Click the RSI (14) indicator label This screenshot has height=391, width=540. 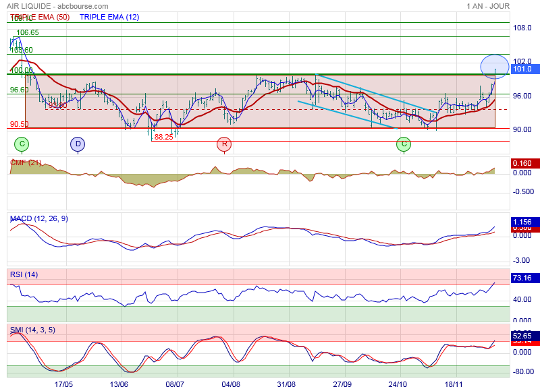pyautogui.click(x=24, y=274)
